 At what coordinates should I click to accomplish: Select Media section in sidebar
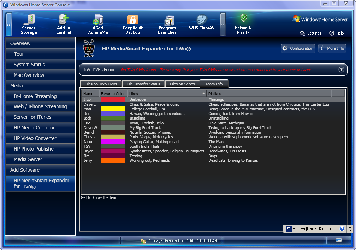tap(40, 86)
